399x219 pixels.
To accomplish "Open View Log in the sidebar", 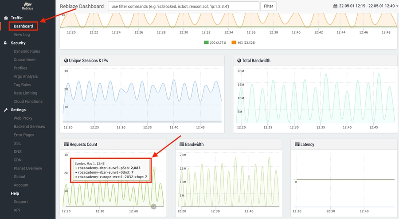I will pyautogui.click(x=22, y=35).
